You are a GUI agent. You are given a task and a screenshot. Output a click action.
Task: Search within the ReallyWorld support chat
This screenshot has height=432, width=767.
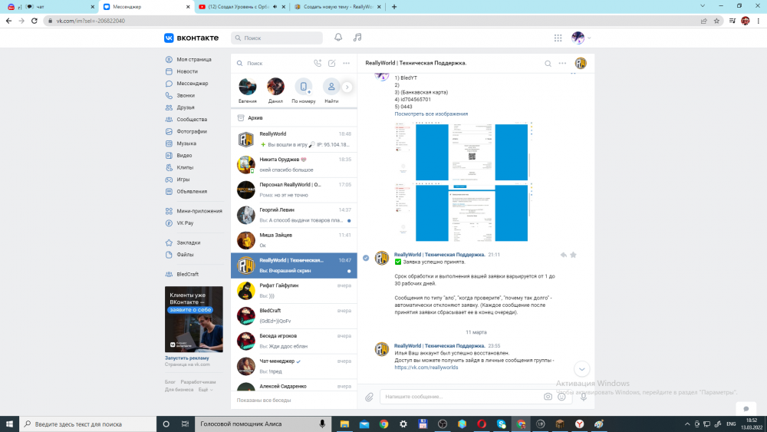click(548, 63)
